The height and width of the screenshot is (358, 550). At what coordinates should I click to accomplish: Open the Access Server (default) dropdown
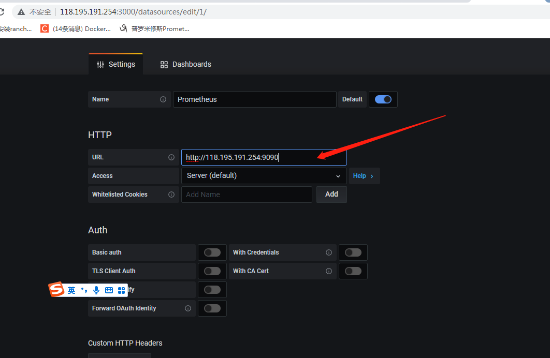[264, 176]
